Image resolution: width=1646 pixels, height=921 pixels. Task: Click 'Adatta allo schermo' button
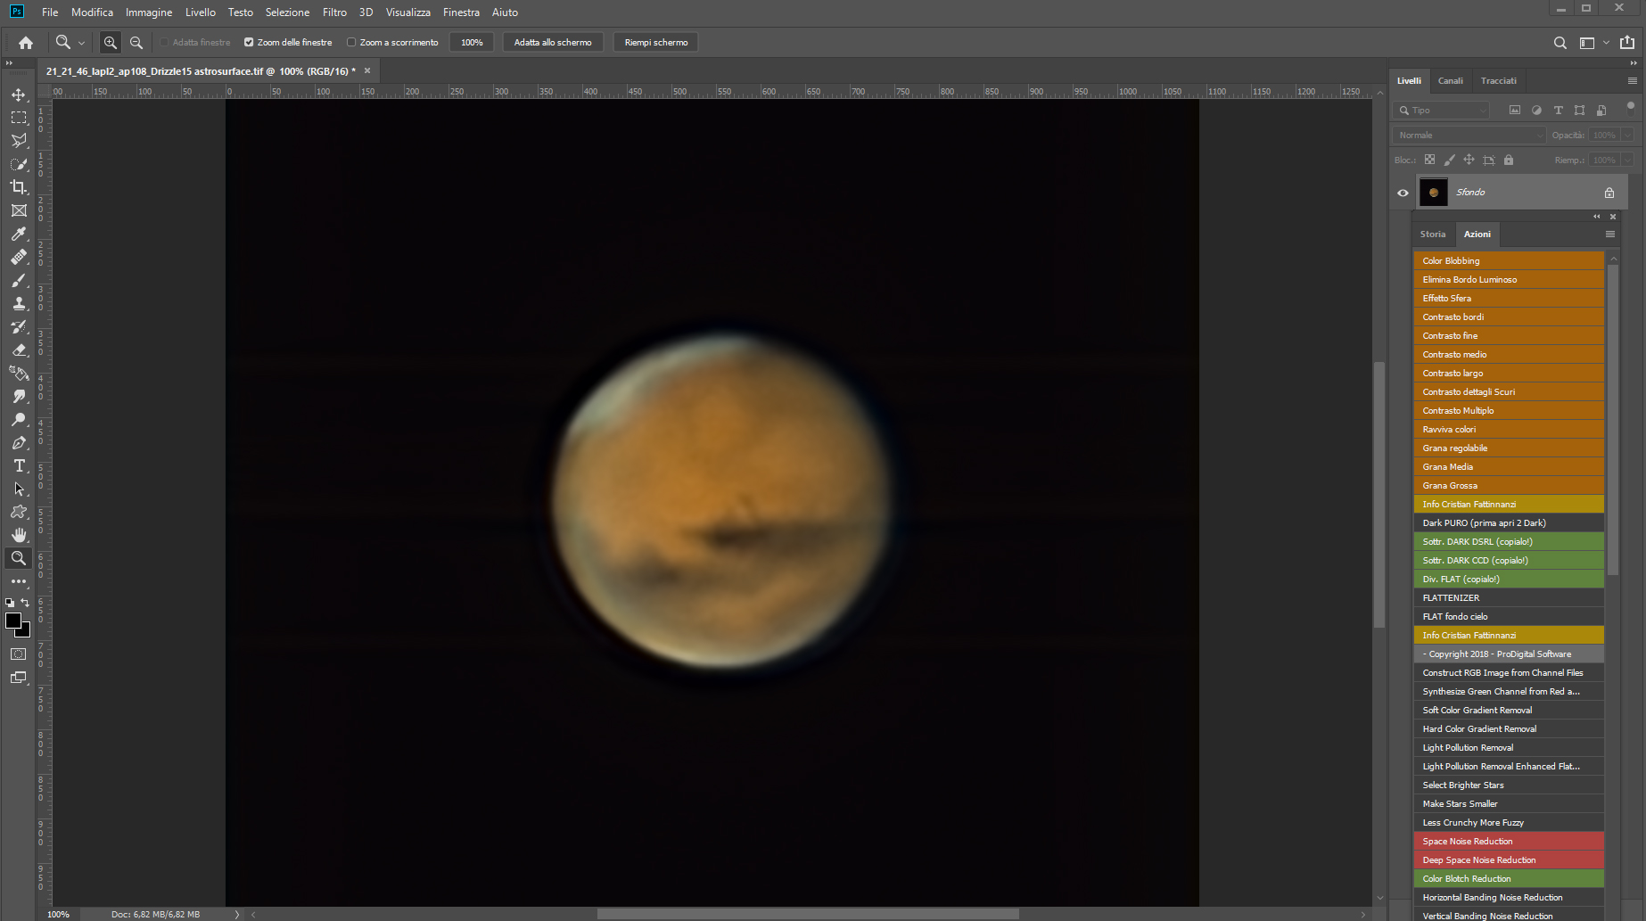553,43
